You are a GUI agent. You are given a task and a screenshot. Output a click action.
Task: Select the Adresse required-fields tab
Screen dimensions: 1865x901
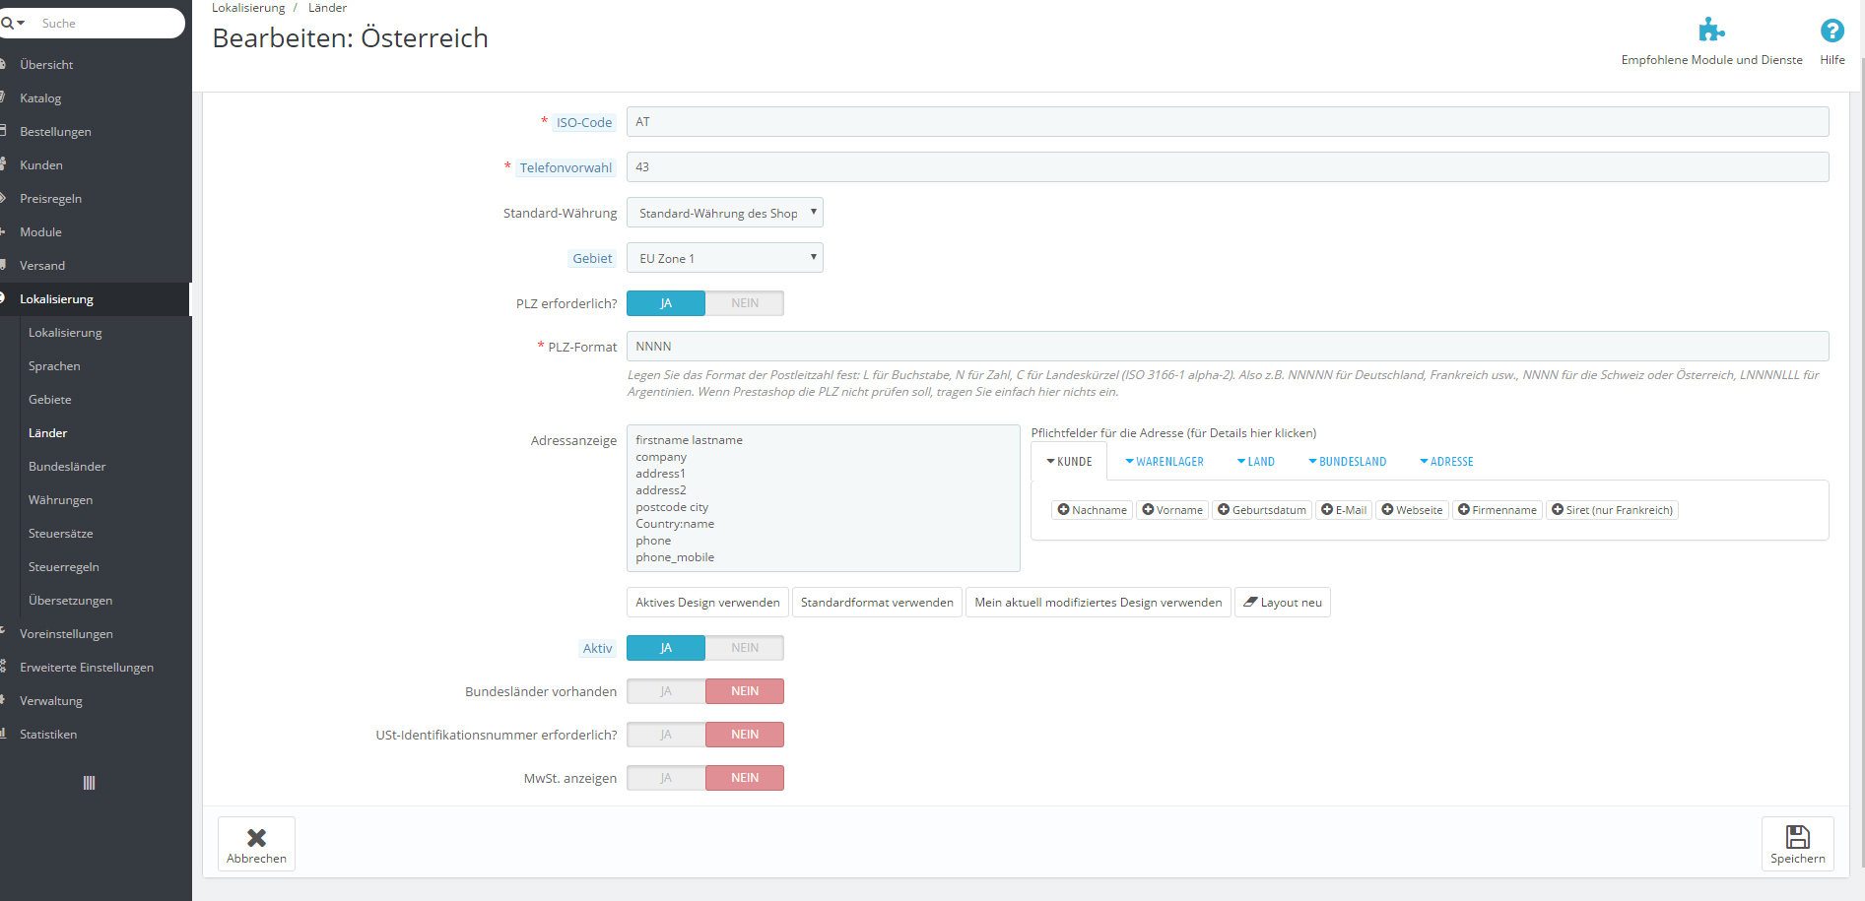point(1446,462)
